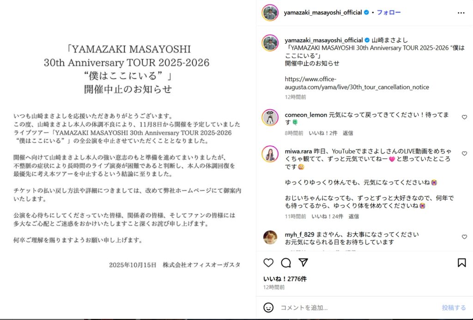Open the header profile picture of yamazaki_masayoshi_official
This screenshot has width=473, height=320.
[270, 12]
